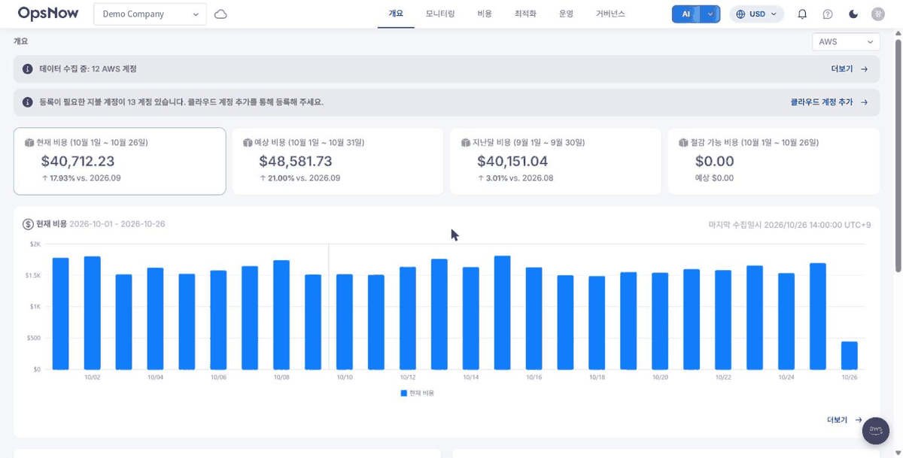Click the 클라우드 계정 추가 link

click(829, 102)
